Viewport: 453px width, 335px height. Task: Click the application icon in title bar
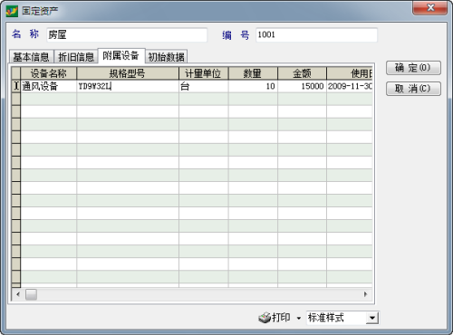click(12, 11)
